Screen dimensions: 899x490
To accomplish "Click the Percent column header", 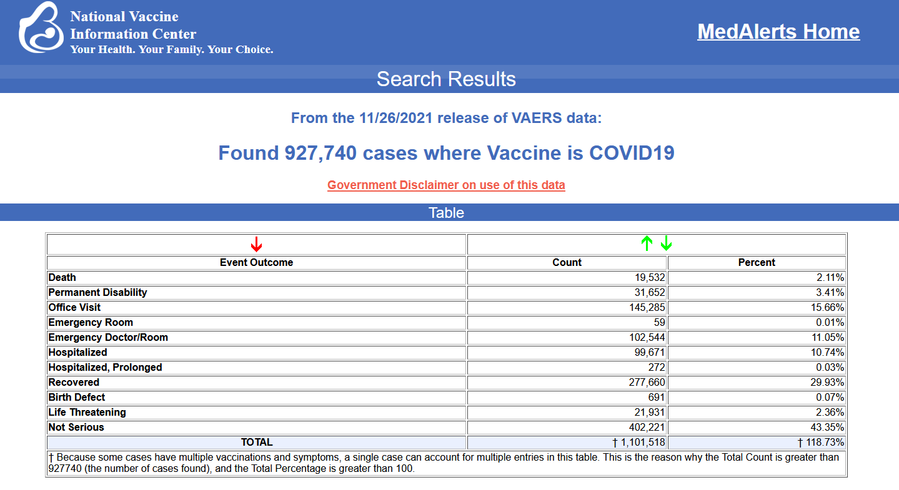I will tap(757, 262).
